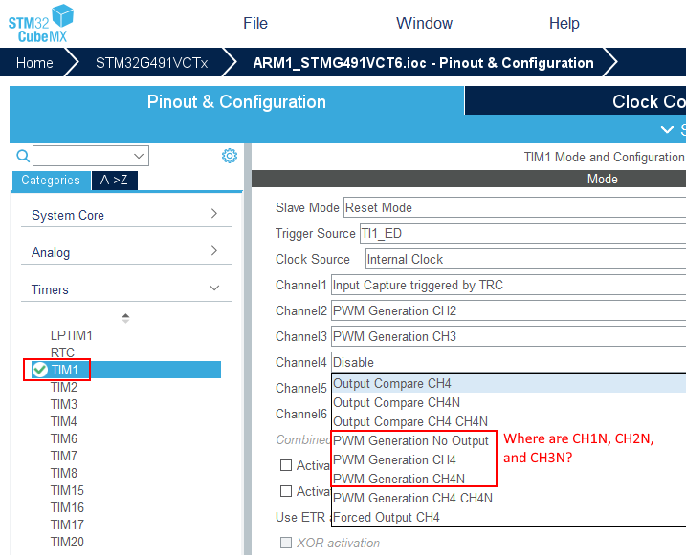Choose PWM Generation CH4 option
The height and width of the screenshot is (555, 686).
coord(509,459)
